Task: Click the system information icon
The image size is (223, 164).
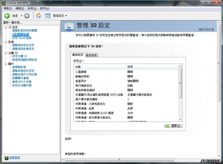Action: click(6, 158)
